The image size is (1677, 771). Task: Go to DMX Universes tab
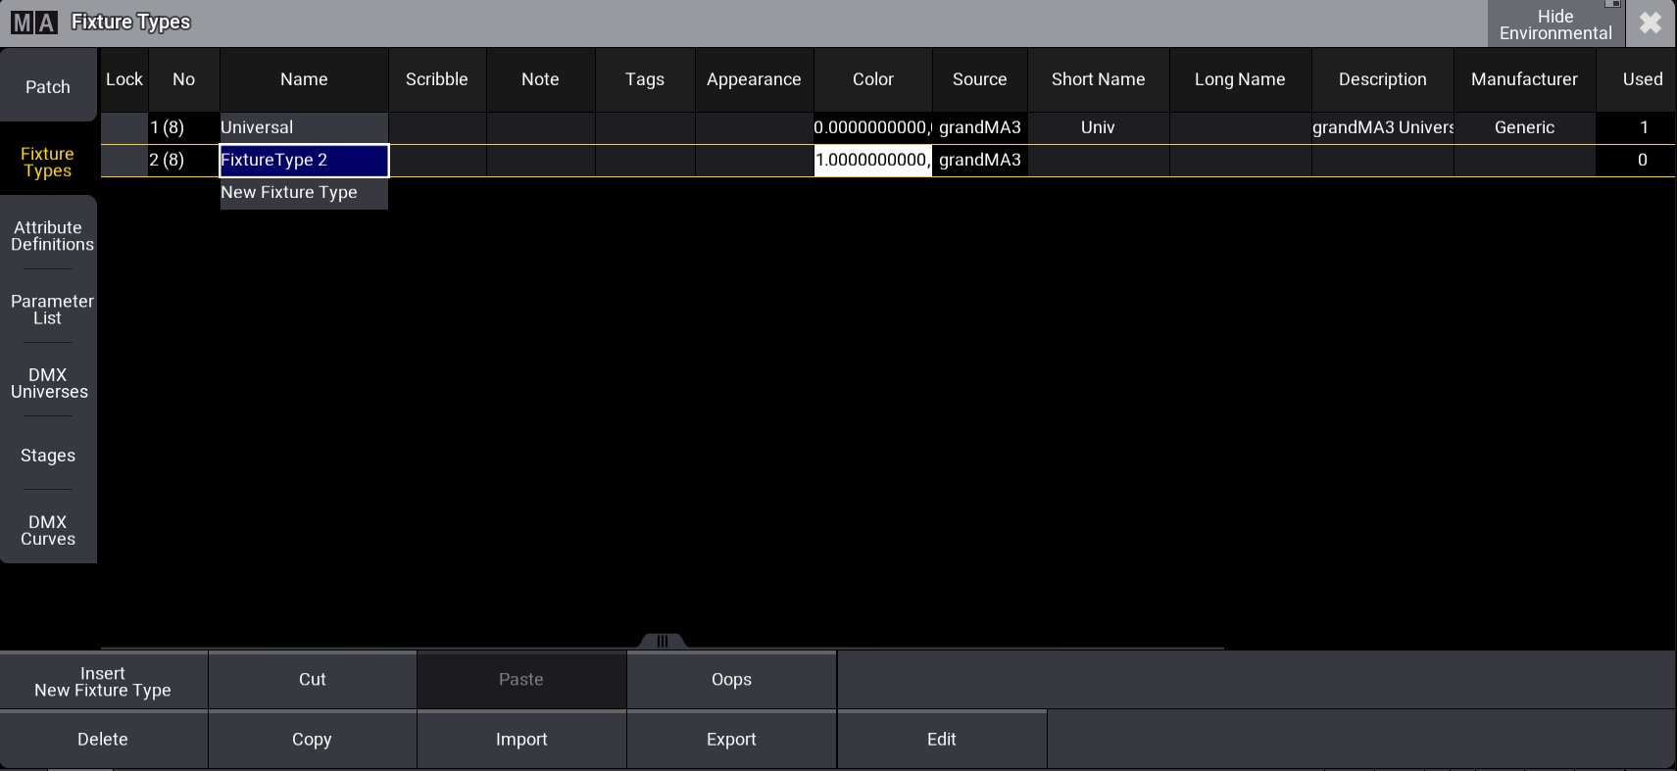[49, 383]
